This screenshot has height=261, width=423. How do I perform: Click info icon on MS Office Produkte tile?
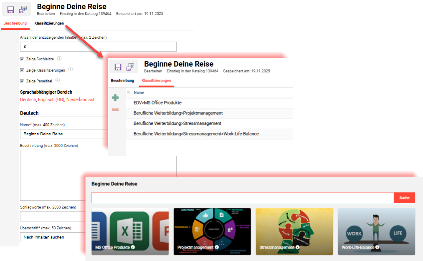(x=133, y=247)
